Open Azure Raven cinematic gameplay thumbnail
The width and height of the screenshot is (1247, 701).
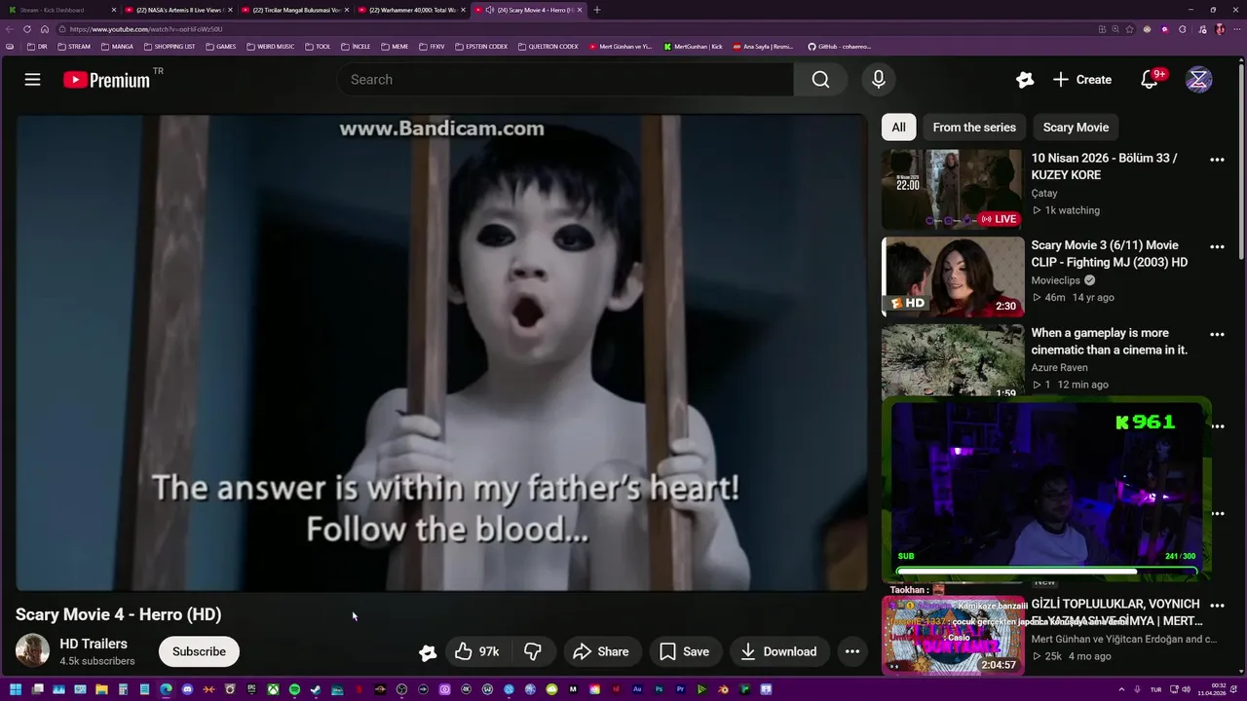tap(952, 361)
